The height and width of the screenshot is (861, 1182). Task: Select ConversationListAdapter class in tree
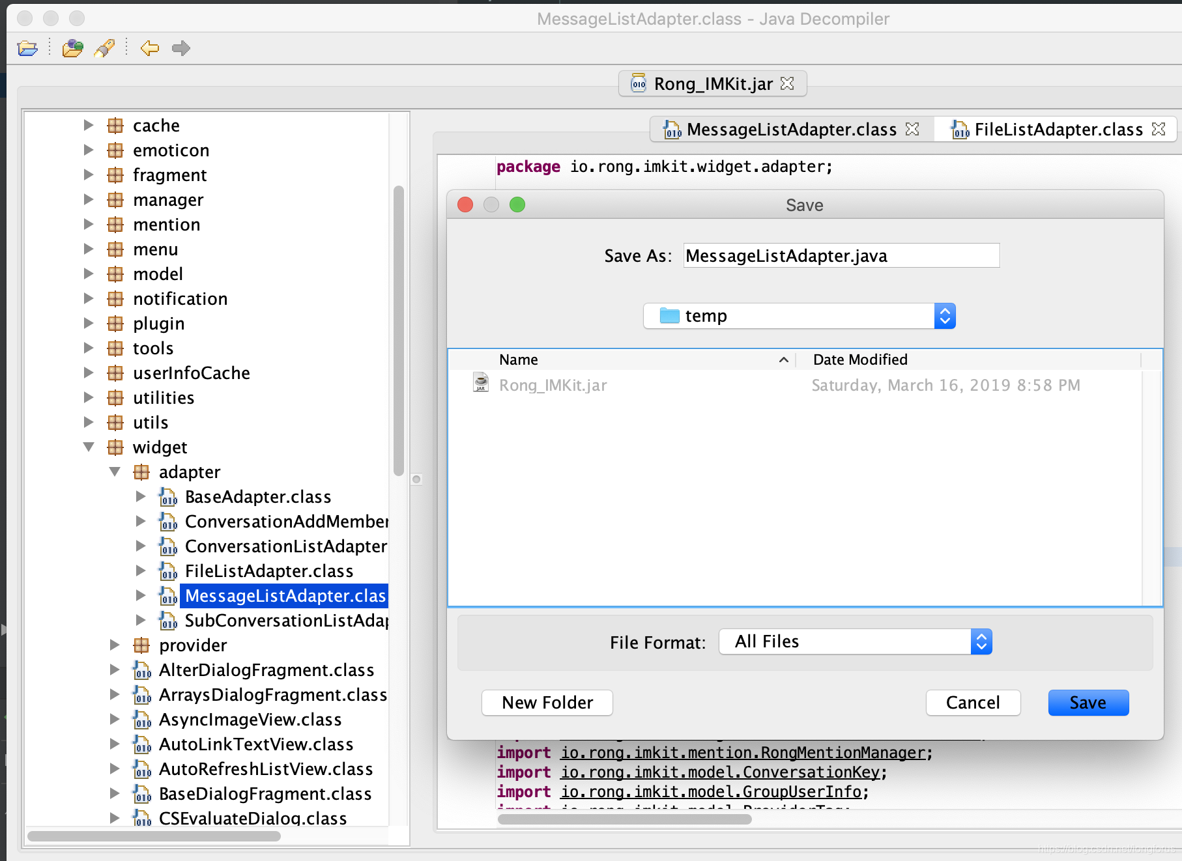[x=286, y=546]
